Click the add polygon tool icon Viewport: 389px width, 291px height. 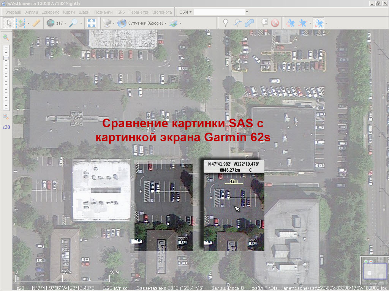point(249,23)
